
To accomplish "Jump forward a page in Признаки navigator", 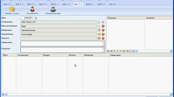I will point(124,51).
